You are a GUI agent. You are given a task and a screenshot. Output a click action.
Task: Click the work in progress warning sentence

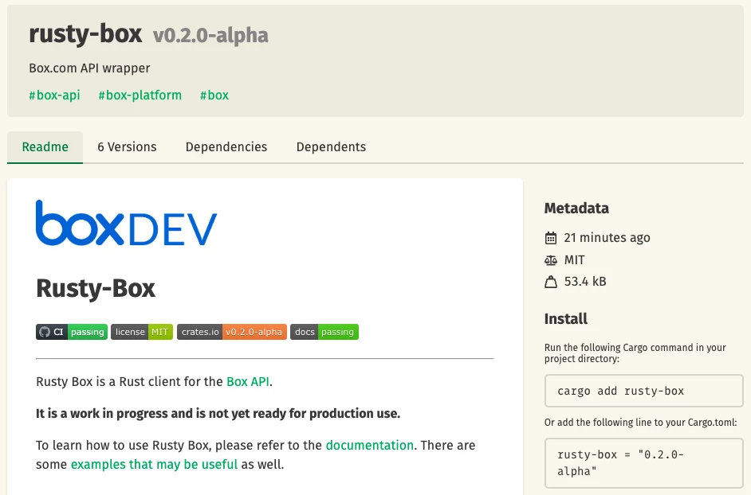(x=218, y=413)
